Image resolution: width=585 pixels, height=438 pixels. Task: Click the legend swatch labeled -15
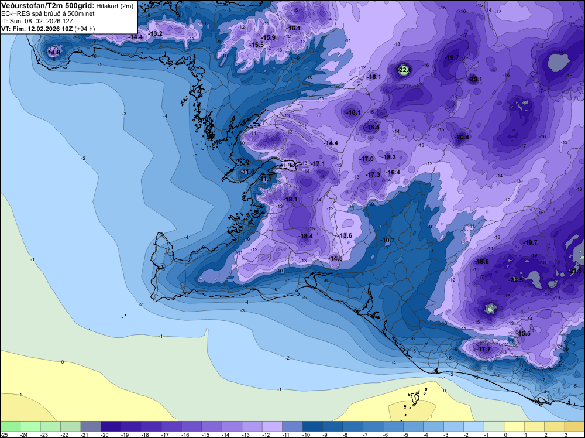pos(212,426)
